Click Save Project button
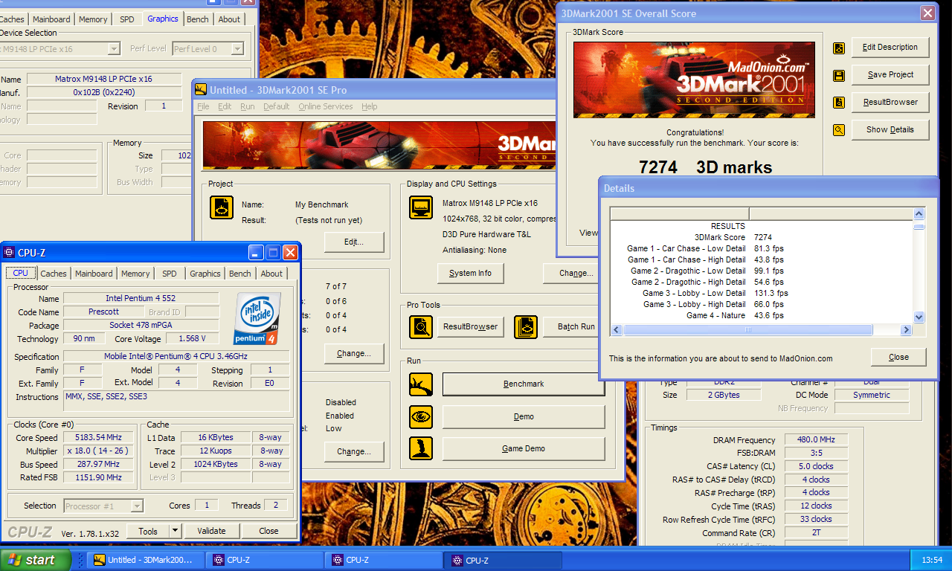 point(890,74)
